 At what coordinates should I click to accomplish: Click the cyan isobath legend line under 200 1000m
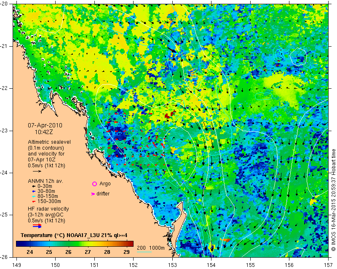click(144, 252)
